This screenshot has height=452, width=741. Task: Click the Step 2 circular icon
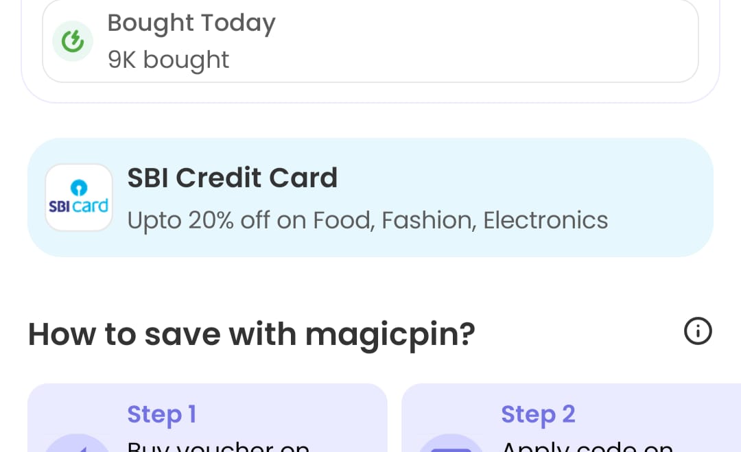450,444
